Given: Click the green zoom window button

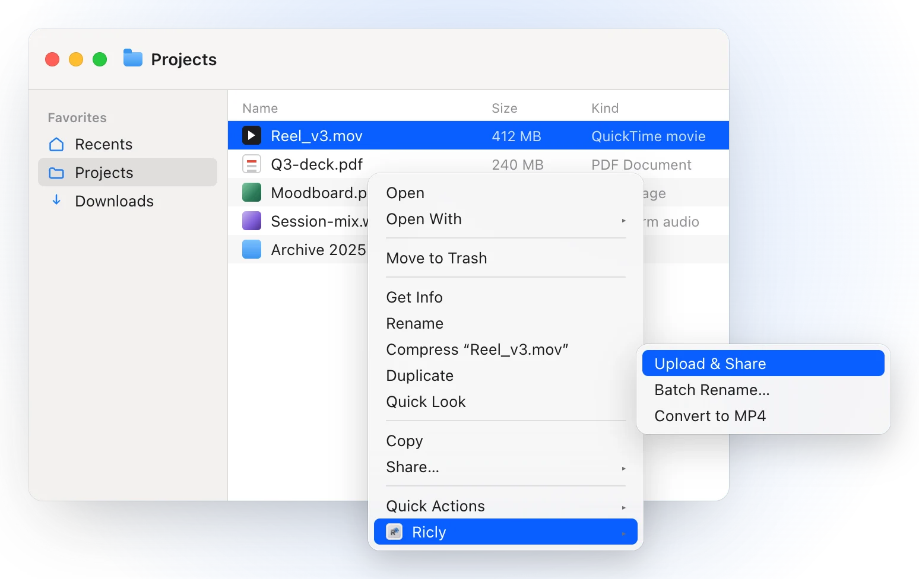Looking at the screenshot, I should point(100,59).
